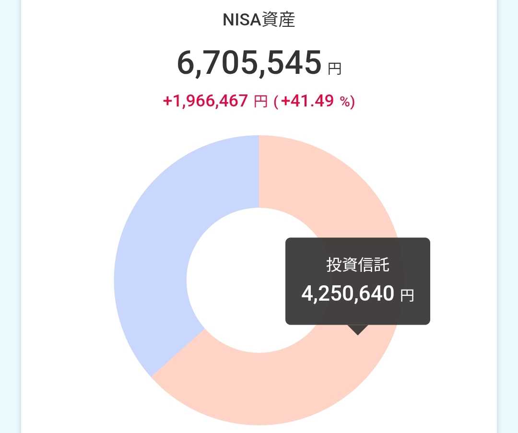The width and height of the screenshot is (518, 433).
Task: Tap the light blue margin left of the card
Action: (10, 216)
